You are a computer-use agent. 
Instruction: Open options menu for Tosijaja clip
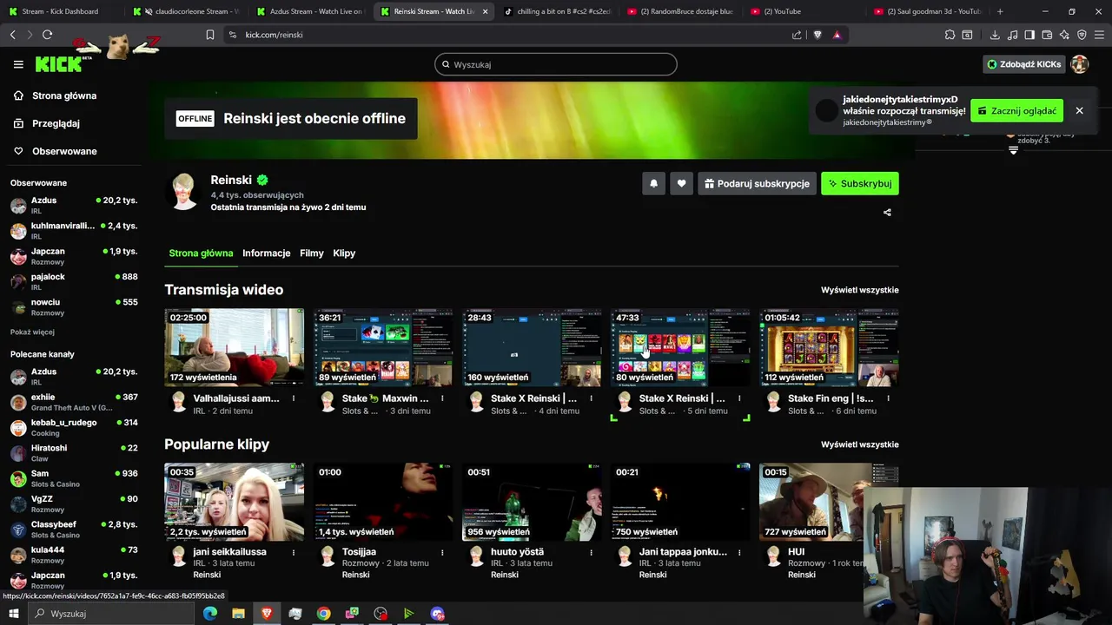[x=442, y=552]
